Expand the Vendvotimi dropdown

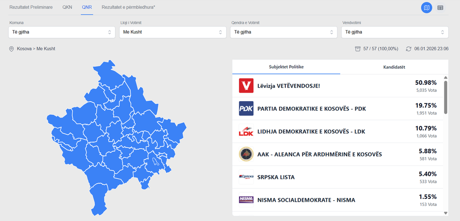coord(394,32)
